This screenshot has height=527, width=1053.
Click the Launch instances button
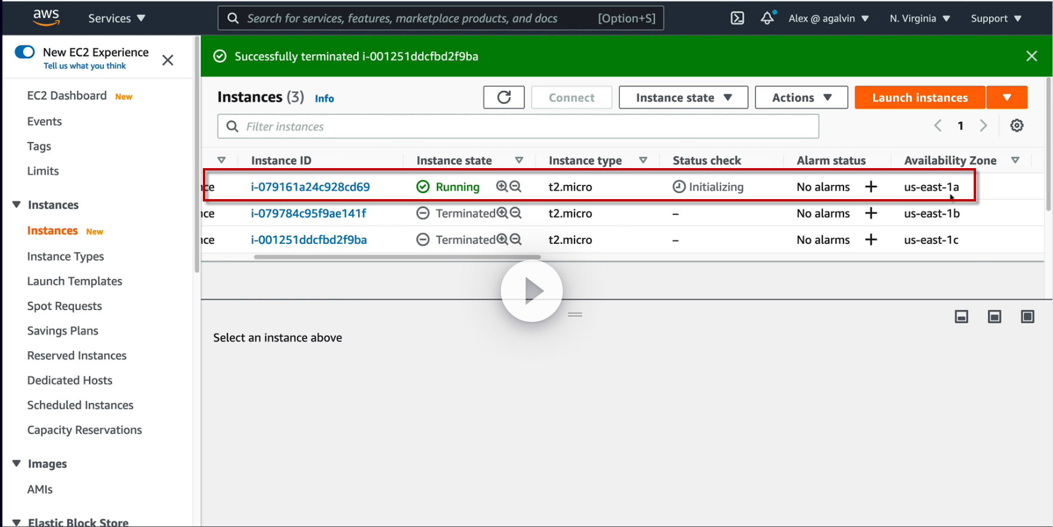click(x=920, y=97)
